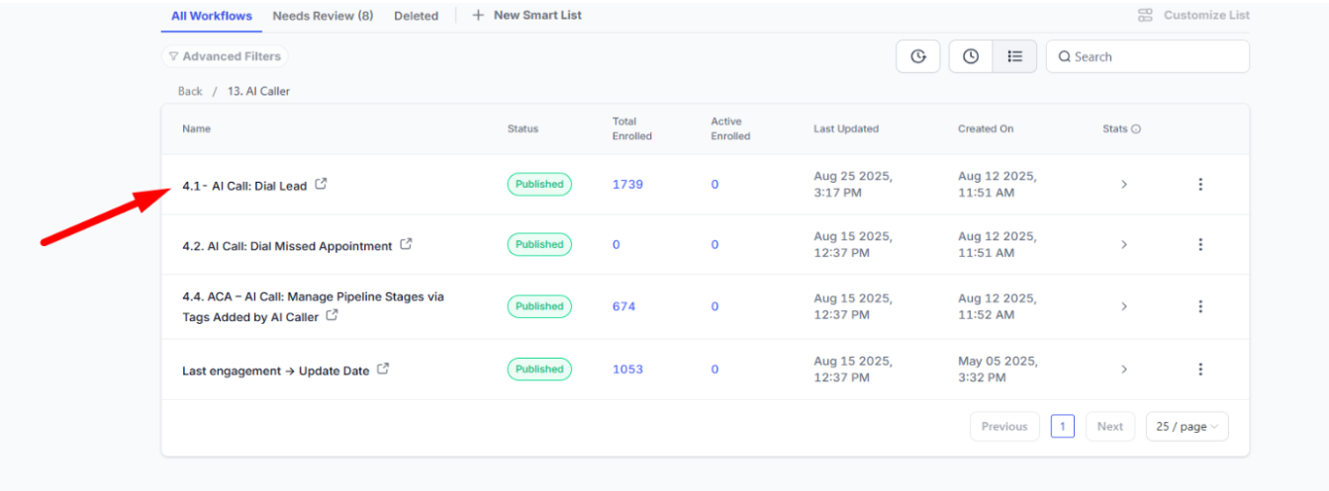Open three-dot menu for Last engagement row
Screen dimensions: 1329x491
click(1200, 369)
